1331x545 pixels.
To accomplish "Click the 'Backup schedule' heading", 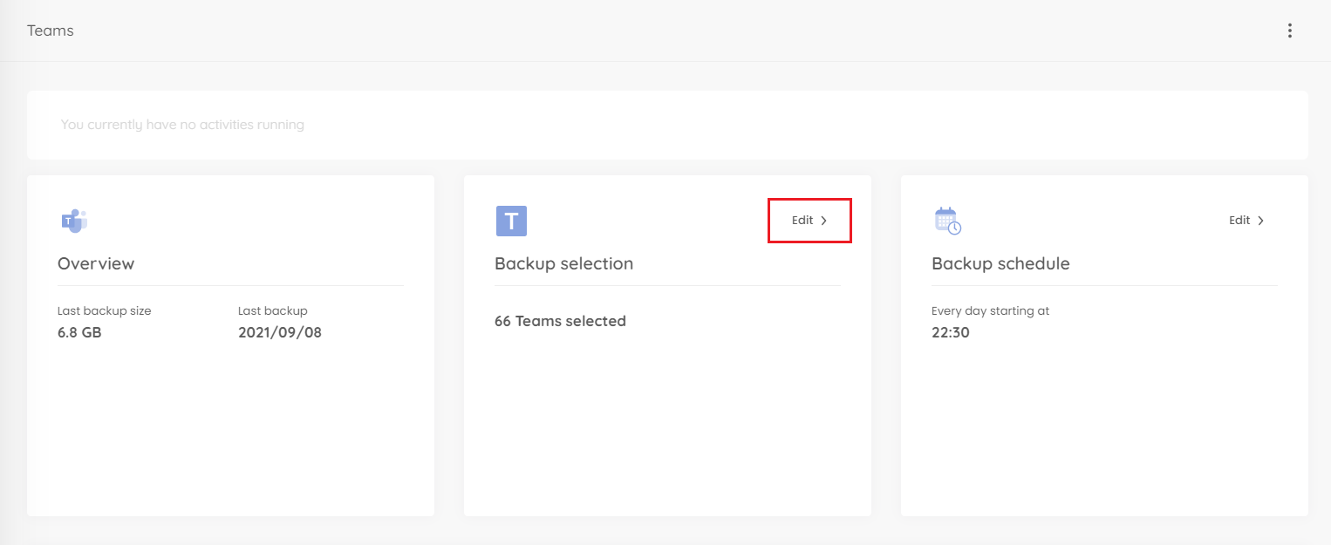I will 1000,263.
